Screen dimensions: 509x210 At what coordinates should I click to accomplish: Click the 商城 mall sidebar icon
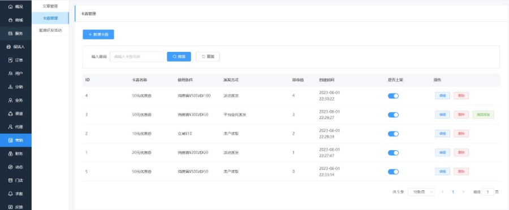(x=10, y=20)
